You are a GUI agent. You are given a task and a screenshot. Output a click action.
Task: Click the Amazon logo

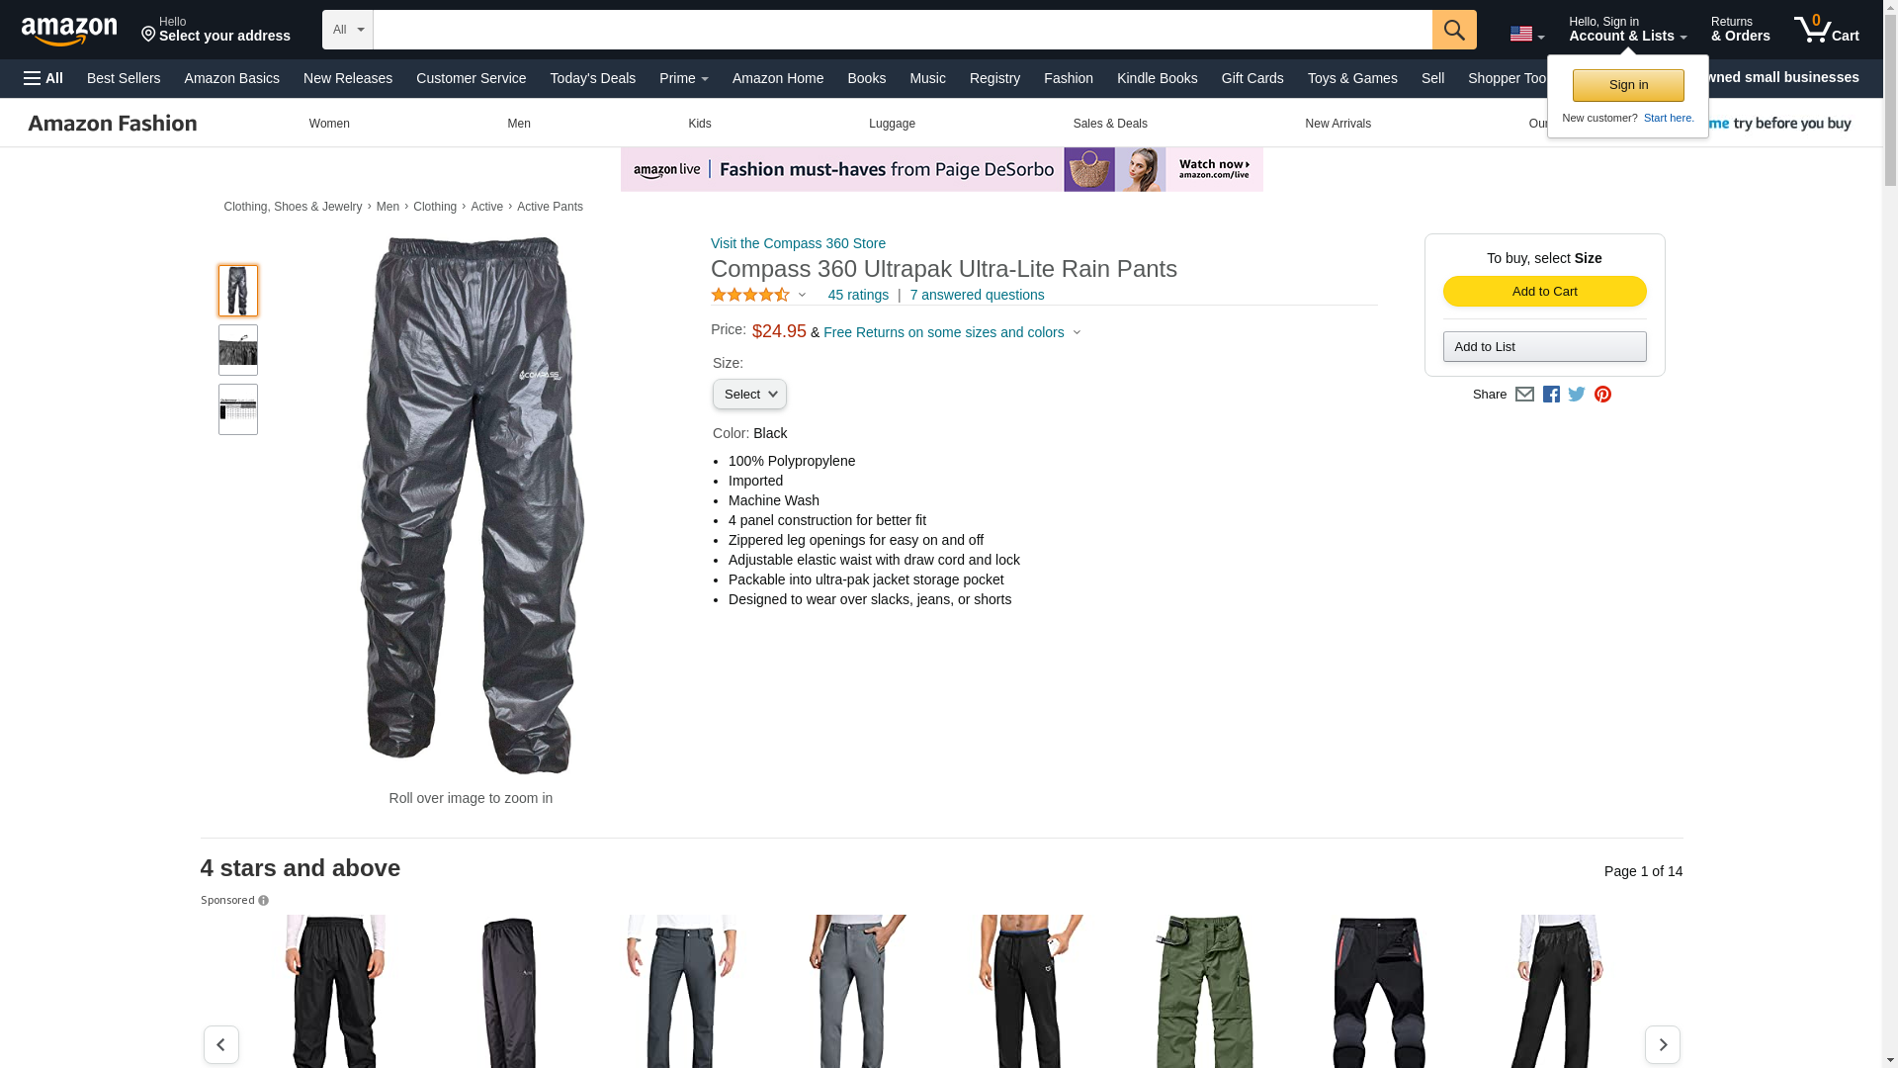tap(69, 31)
